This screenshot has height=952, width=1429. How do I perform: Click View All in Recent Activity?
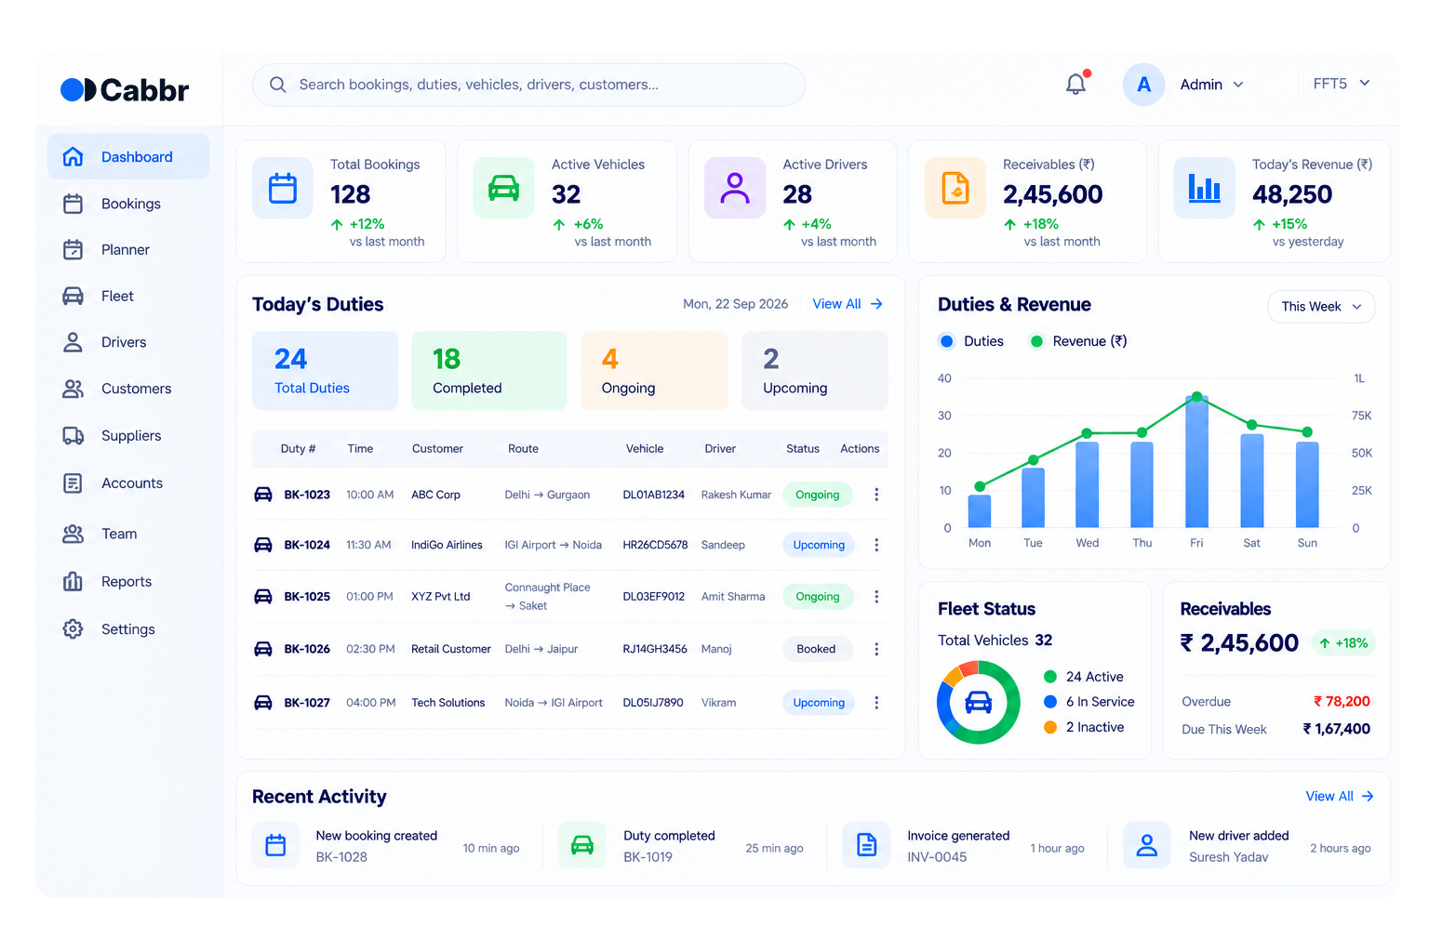[x=1340, y=796]
